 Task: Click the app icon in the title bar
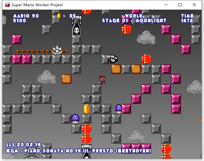coord(7,5)
